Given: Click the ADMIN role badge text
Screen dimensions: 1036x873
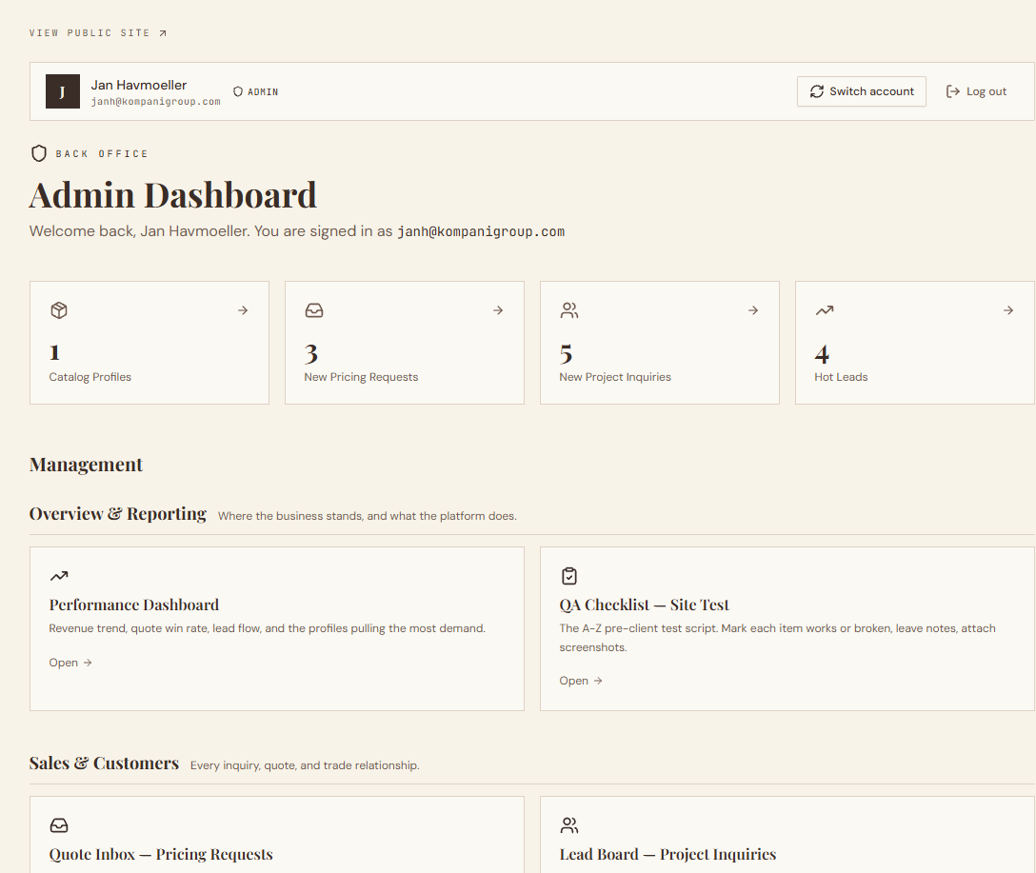Looking at the screenshot, I should tap(263, 91).
